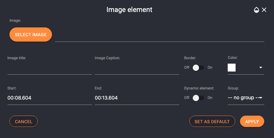Viewport: 274px width, 138px height.
Task: Click the SET AS DEFAULT button
Action: coord(212,121)
